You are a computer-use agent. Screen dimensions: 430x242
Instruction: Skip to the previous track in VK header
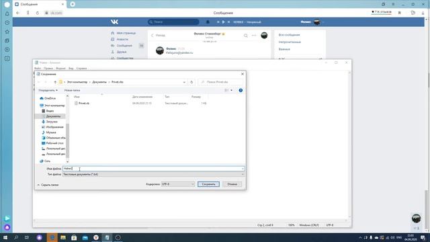pos(218,22)
